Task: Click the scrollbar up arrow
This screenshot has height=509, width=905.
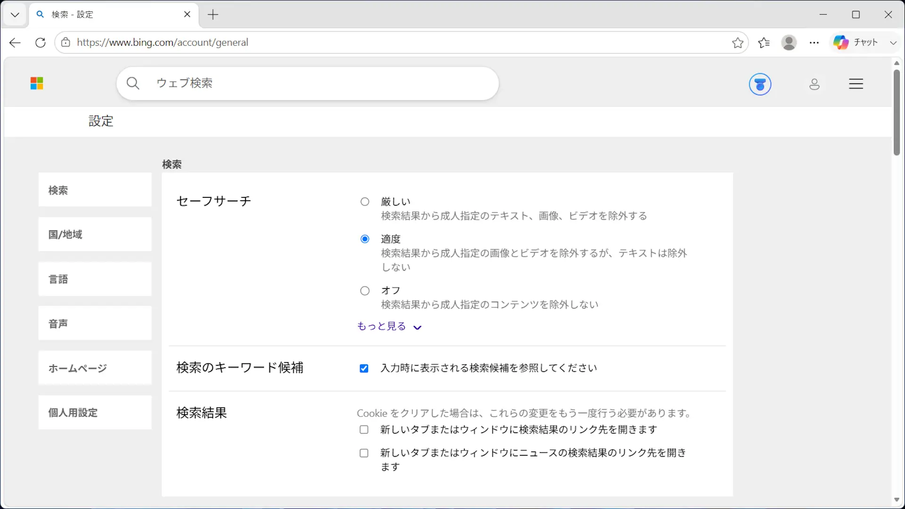Action: [897, 63]
